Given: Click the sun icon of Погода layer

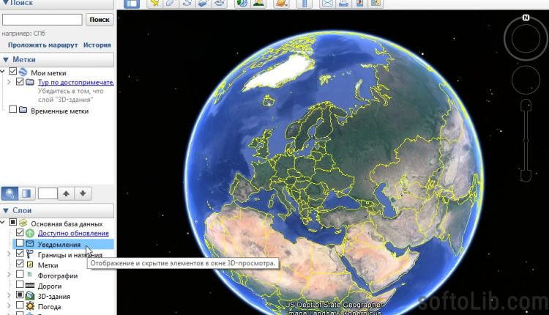Looking at the screenshot, I should pos(30,306).
